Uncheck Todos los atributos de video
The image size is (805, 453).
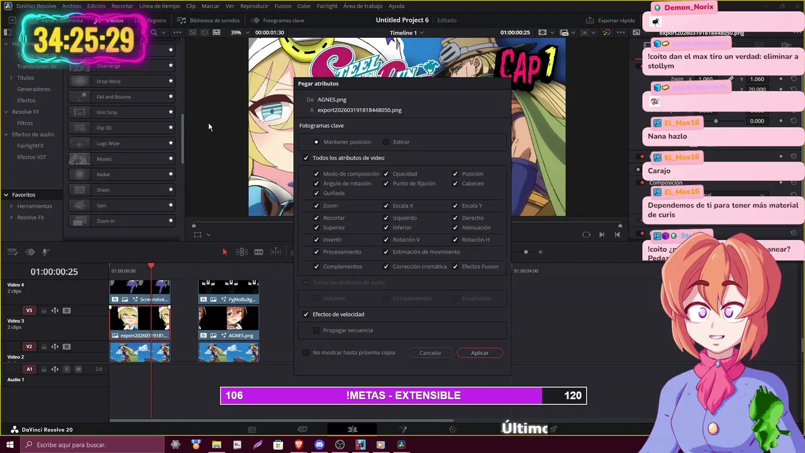coord(306,158)
